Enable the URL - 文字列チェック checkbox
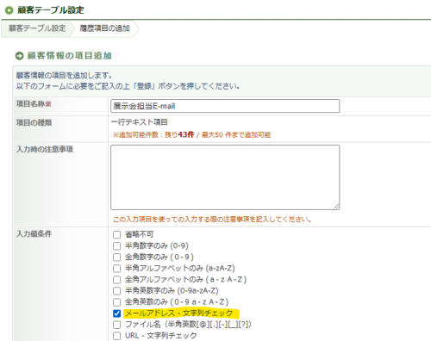431x341 pixels. point(116,336)
